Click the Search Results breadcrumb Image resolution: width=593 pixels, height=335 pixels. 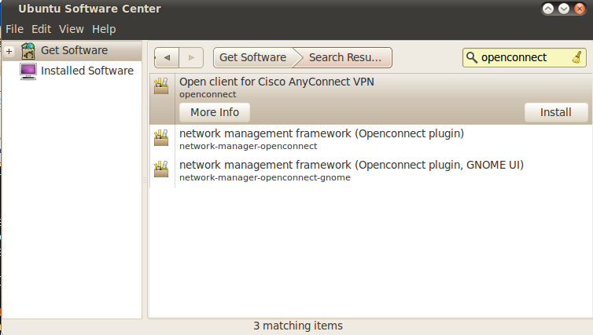point(345,58)
